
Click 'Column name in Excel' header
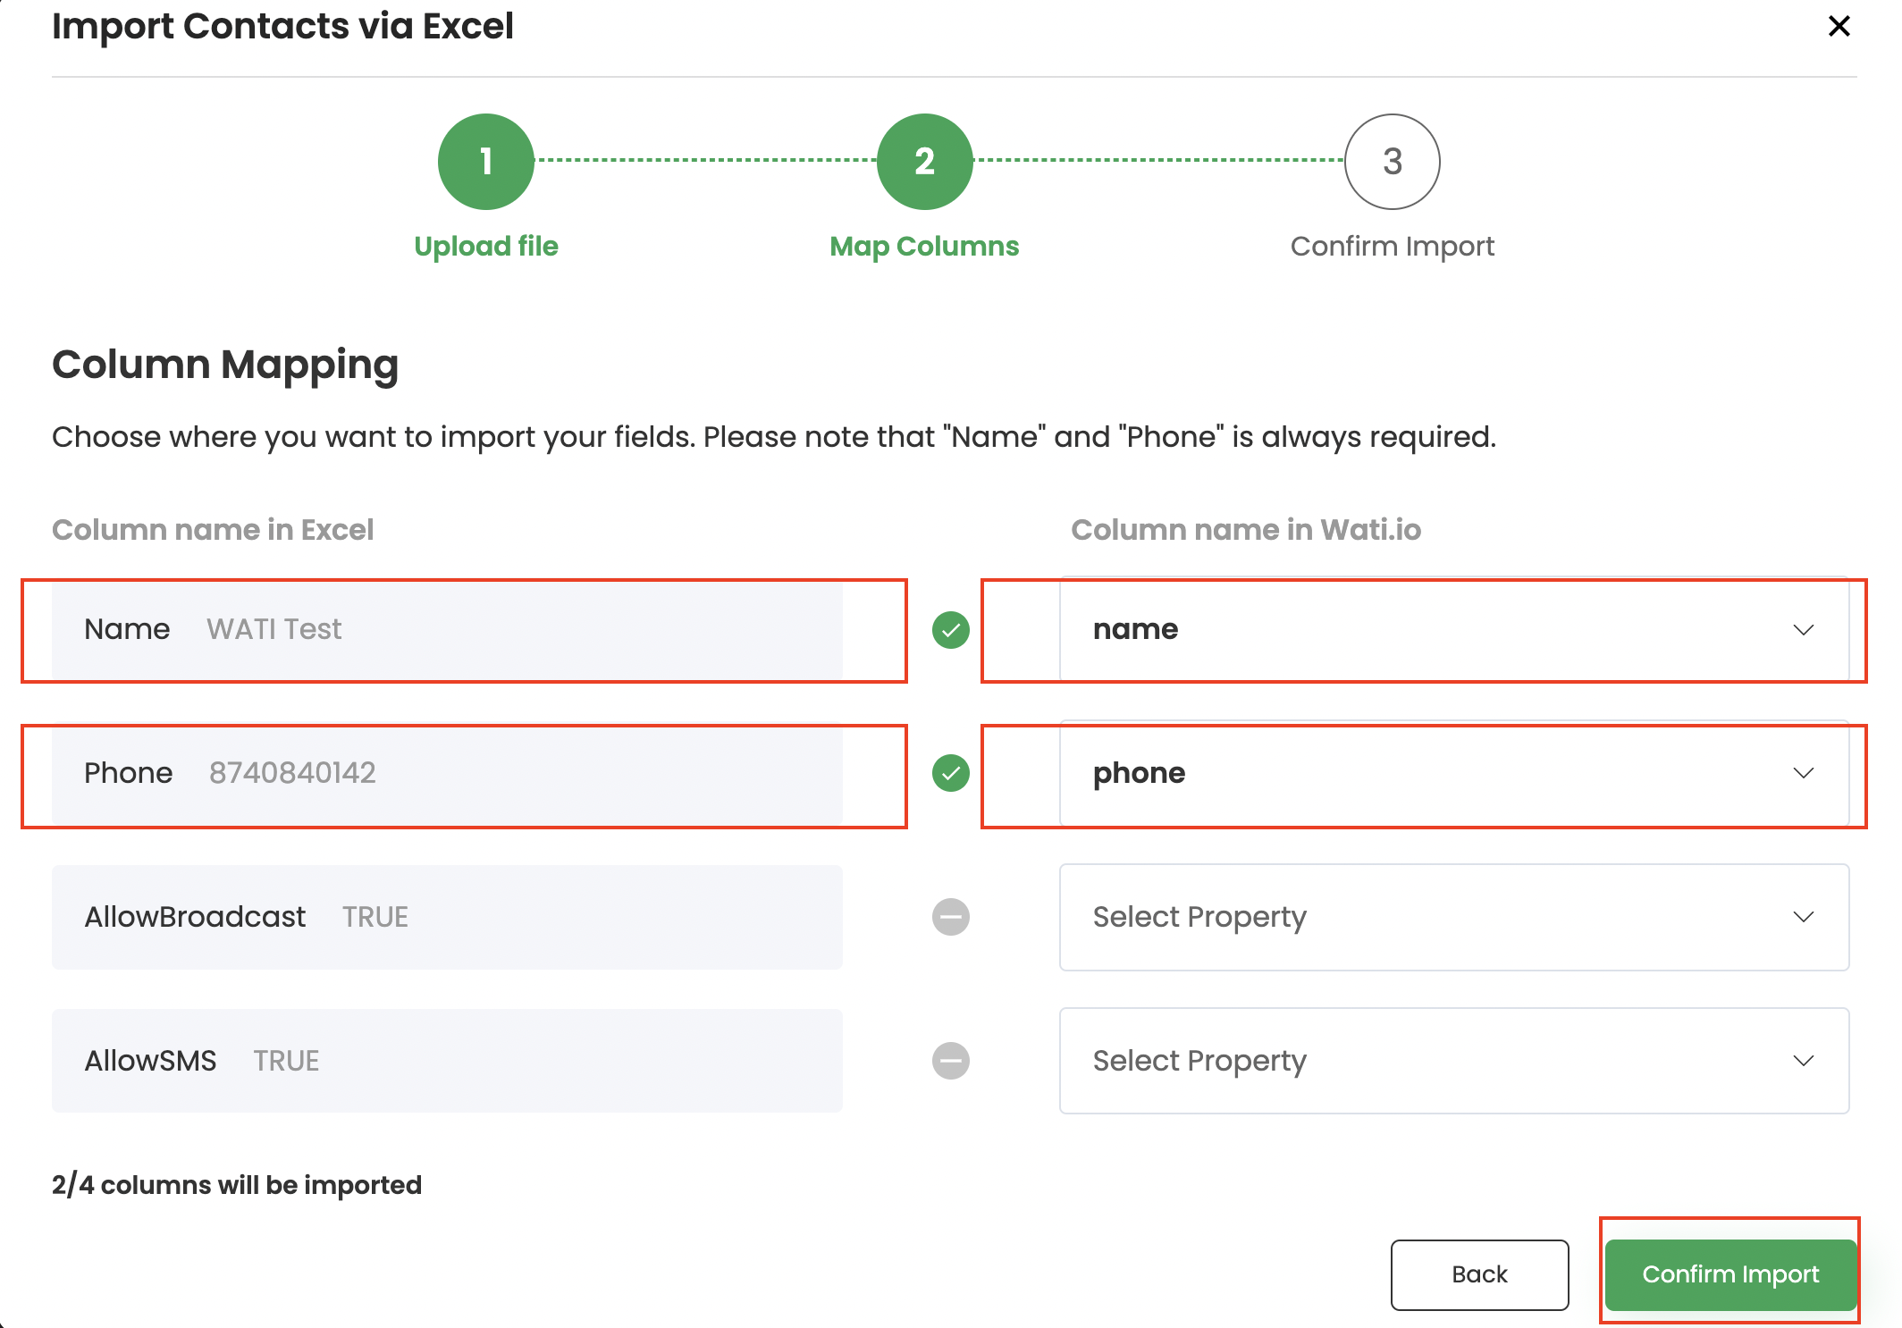point(213,530)
